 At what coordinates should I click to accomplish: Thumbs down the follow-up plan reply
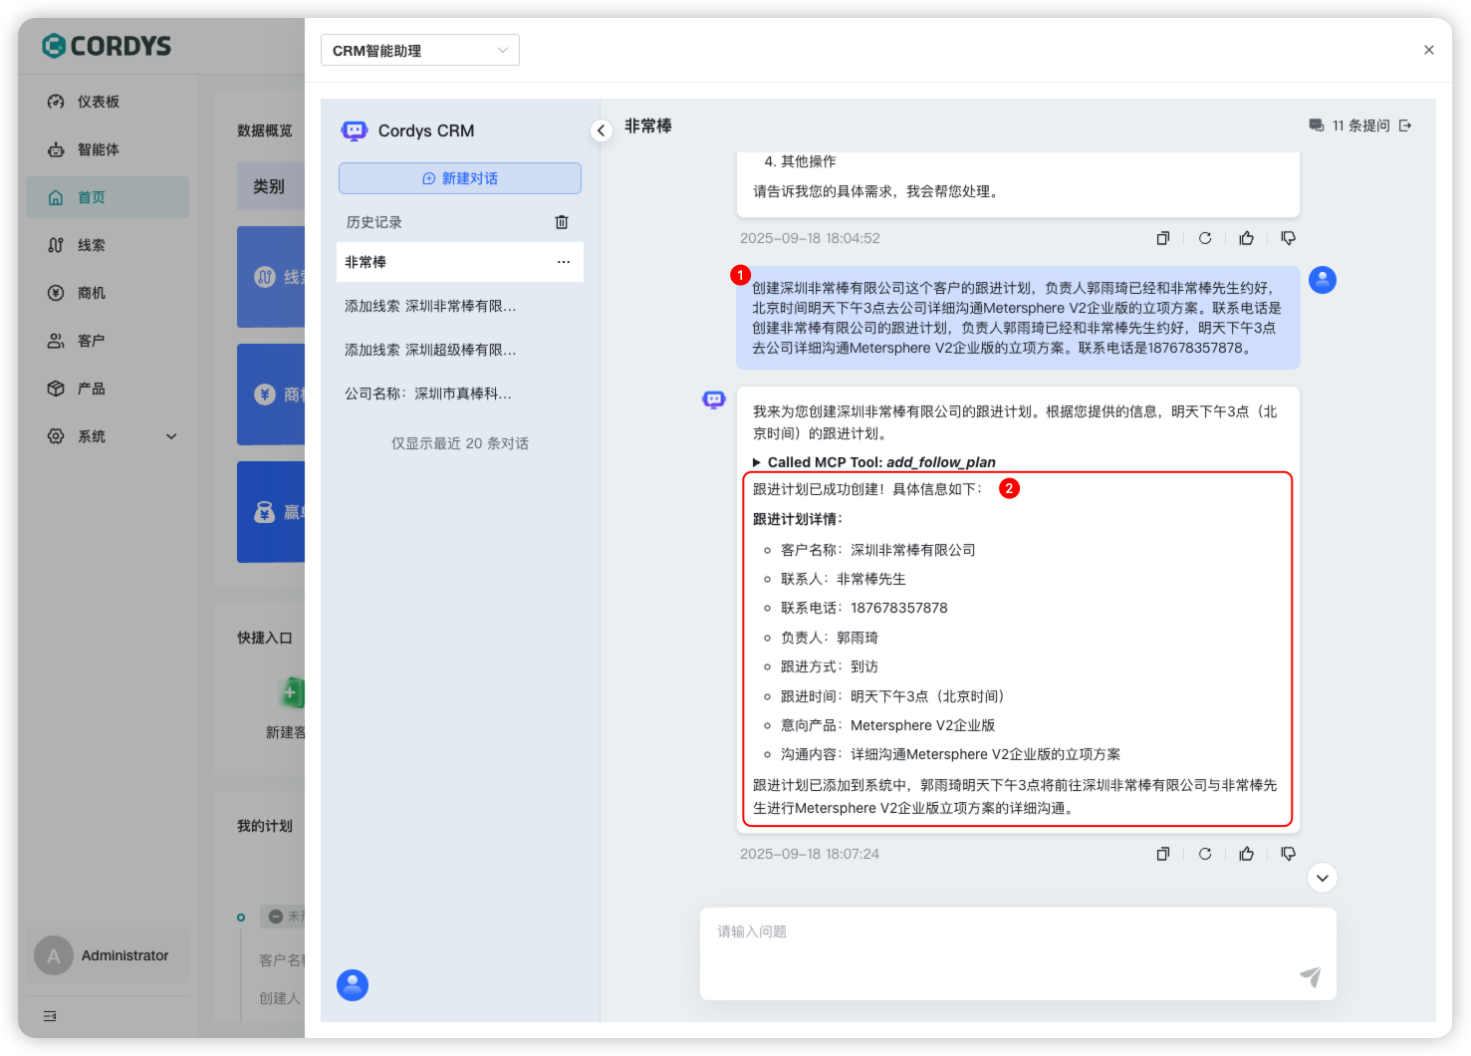1288,854
